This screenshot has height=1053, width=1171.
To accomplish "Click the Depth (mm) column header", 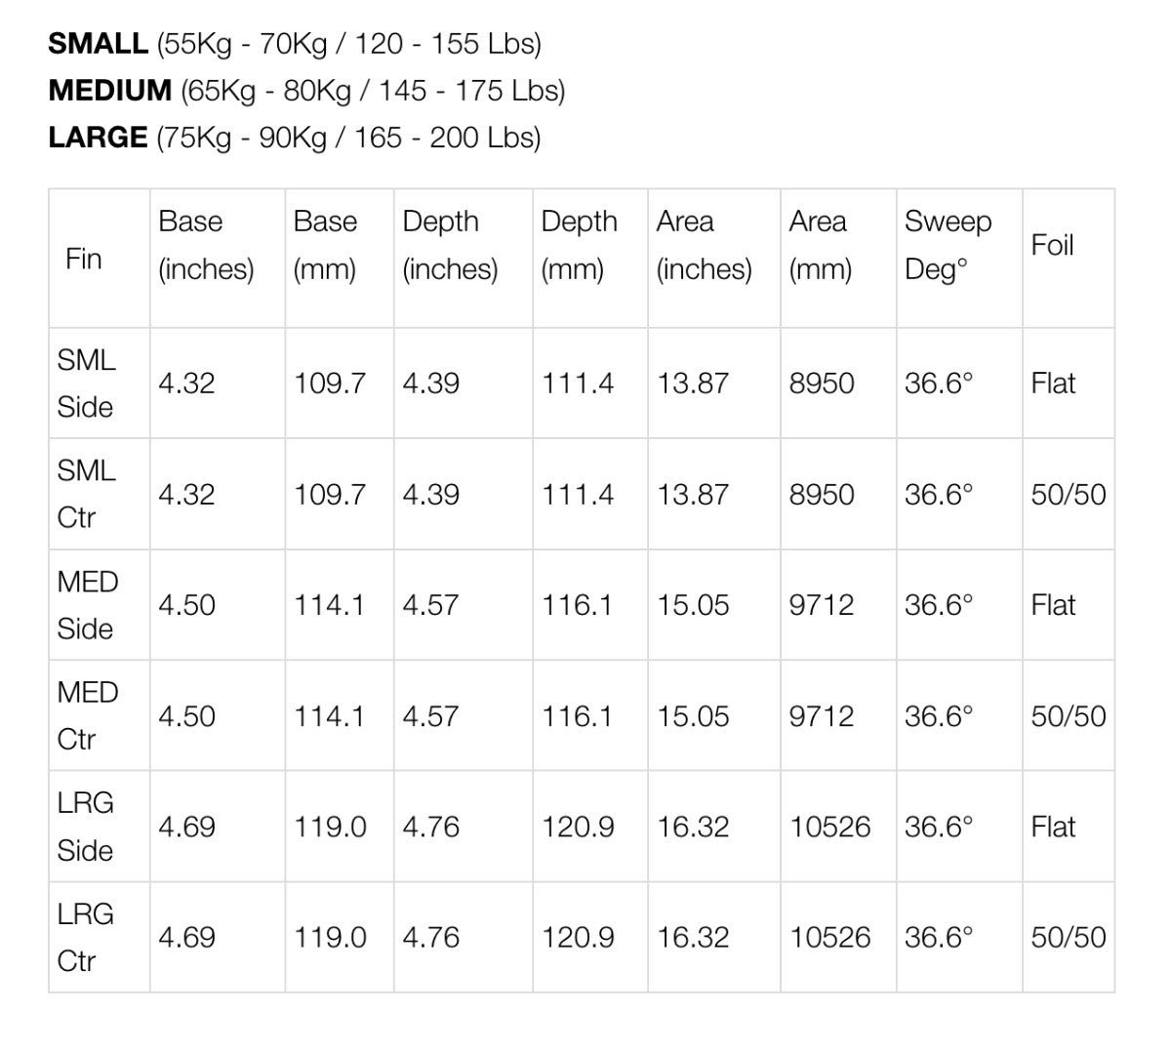I will [579, 245].
